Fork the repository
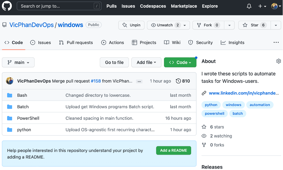 [208, 25]
